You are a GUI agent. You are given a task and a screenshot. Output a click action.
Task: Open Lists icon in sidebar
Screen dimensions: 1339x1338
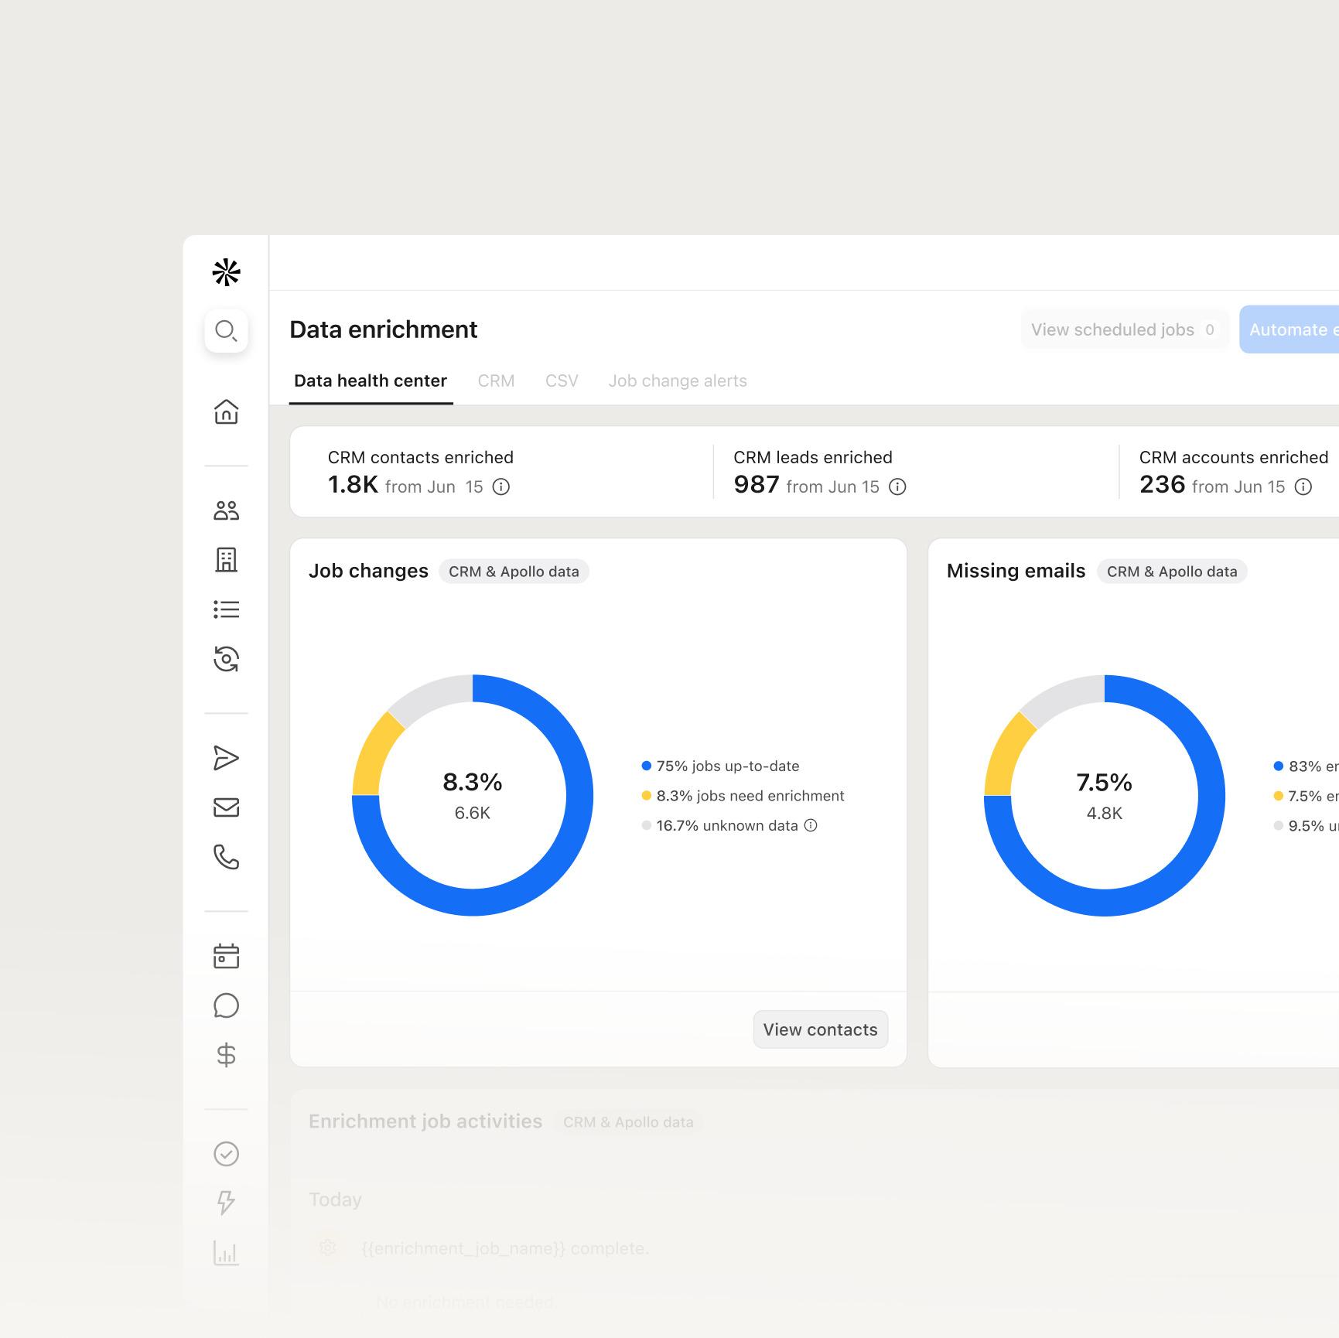[226, 609]
